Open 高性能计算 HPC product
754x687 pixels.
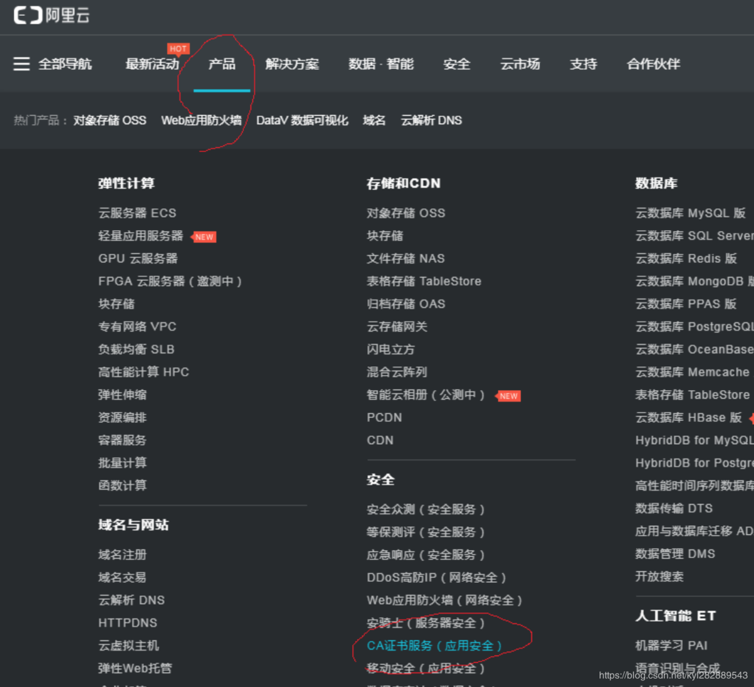(144, 372)
